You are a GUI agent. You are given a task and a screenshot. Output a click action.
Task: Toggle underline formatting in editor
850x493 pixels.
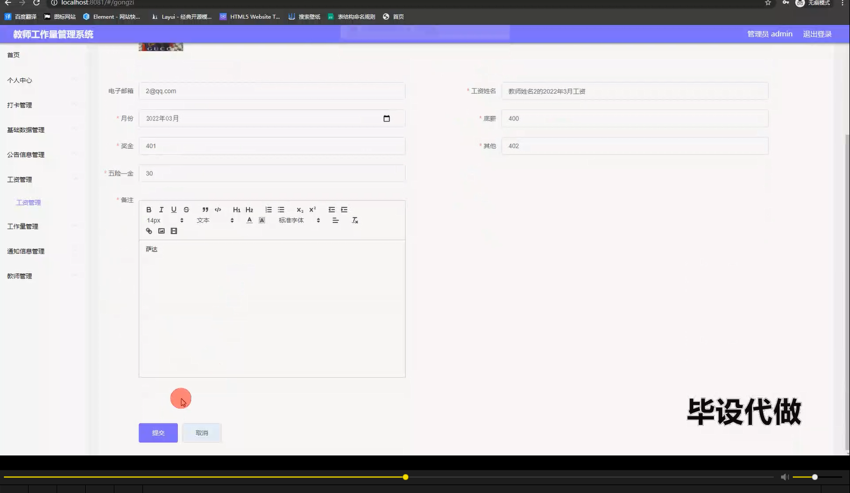click(x=174, y=210)
